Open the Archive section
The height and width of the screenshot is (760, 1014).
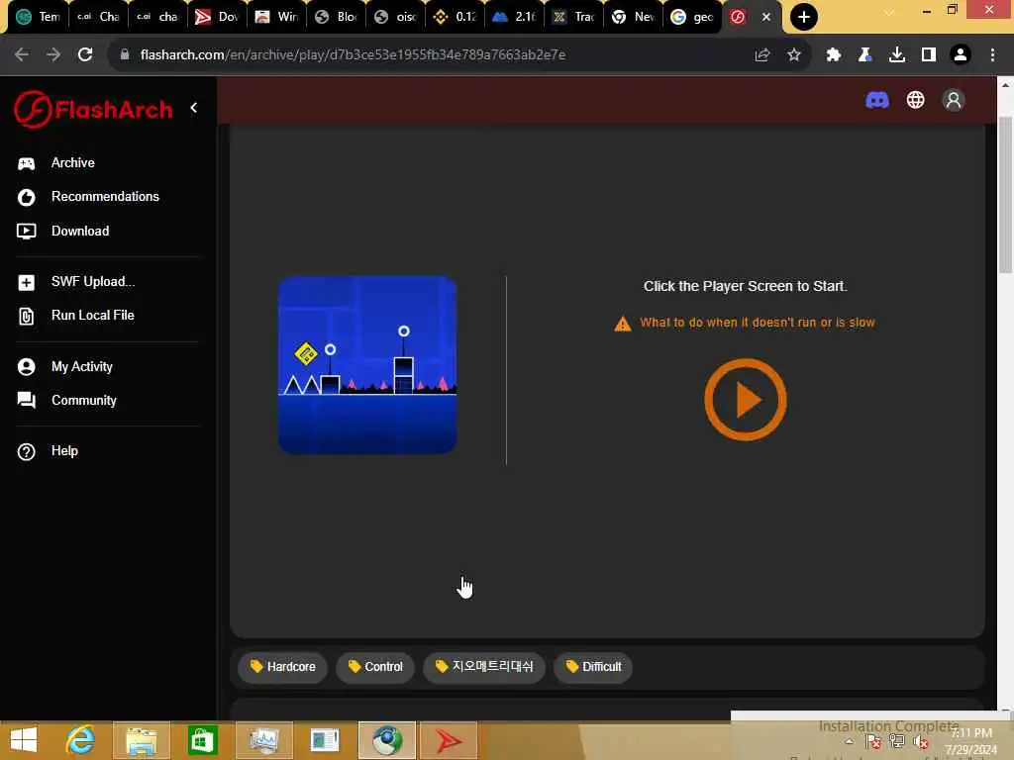coord(72,163)
